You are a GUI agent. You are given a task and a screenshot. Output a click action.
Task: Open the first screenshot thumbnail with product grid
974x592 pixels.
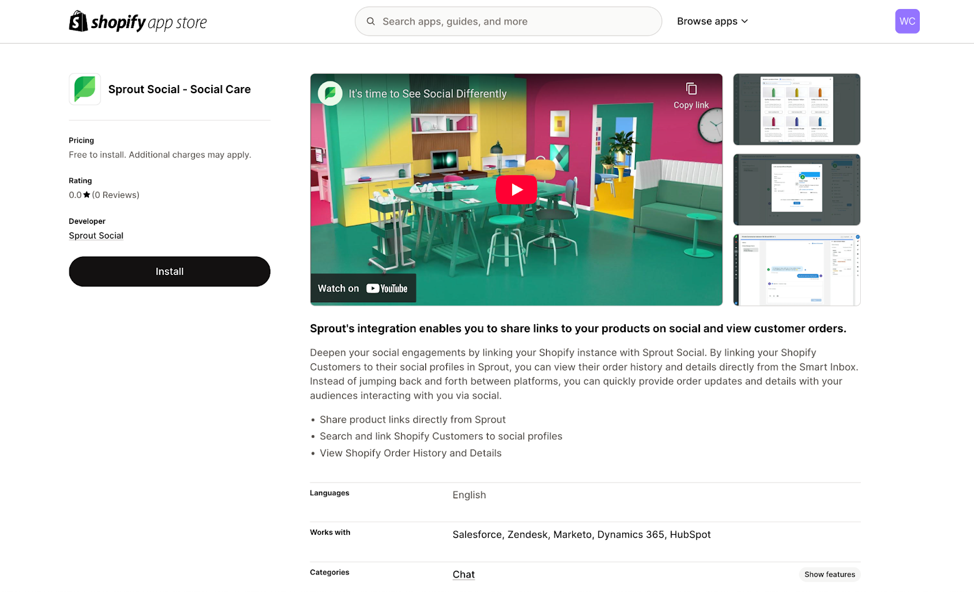[797, 110]
